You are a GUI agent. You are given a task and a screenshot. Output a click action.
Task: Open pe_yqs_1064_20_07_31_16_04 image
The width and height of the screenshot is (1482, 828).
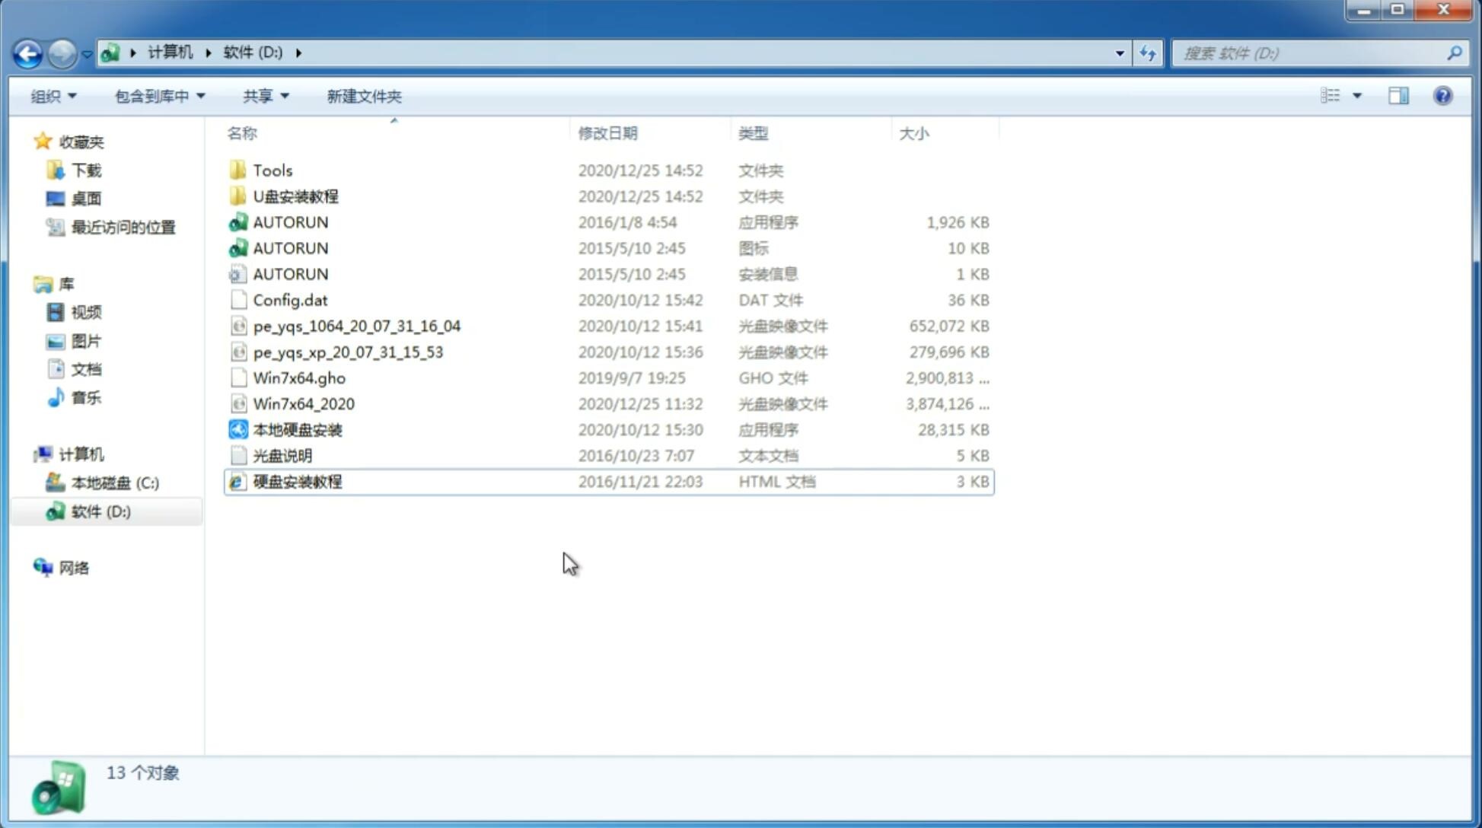tap(357, 326)
